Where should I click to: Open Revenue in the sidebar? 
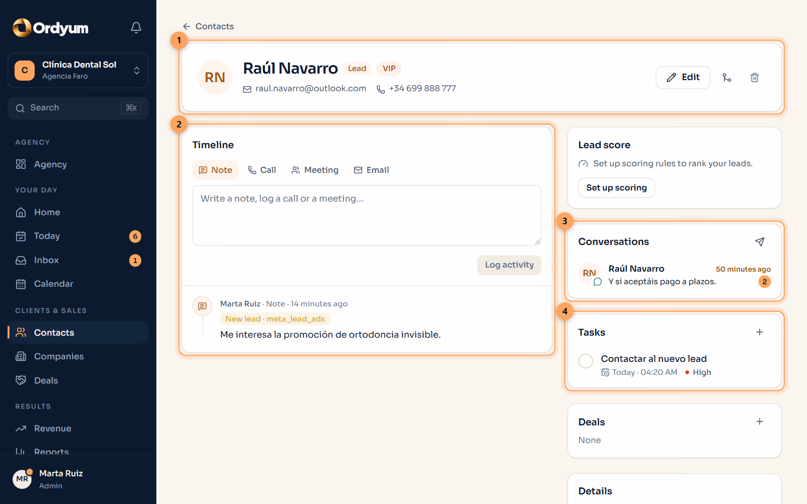click(78, 428)
